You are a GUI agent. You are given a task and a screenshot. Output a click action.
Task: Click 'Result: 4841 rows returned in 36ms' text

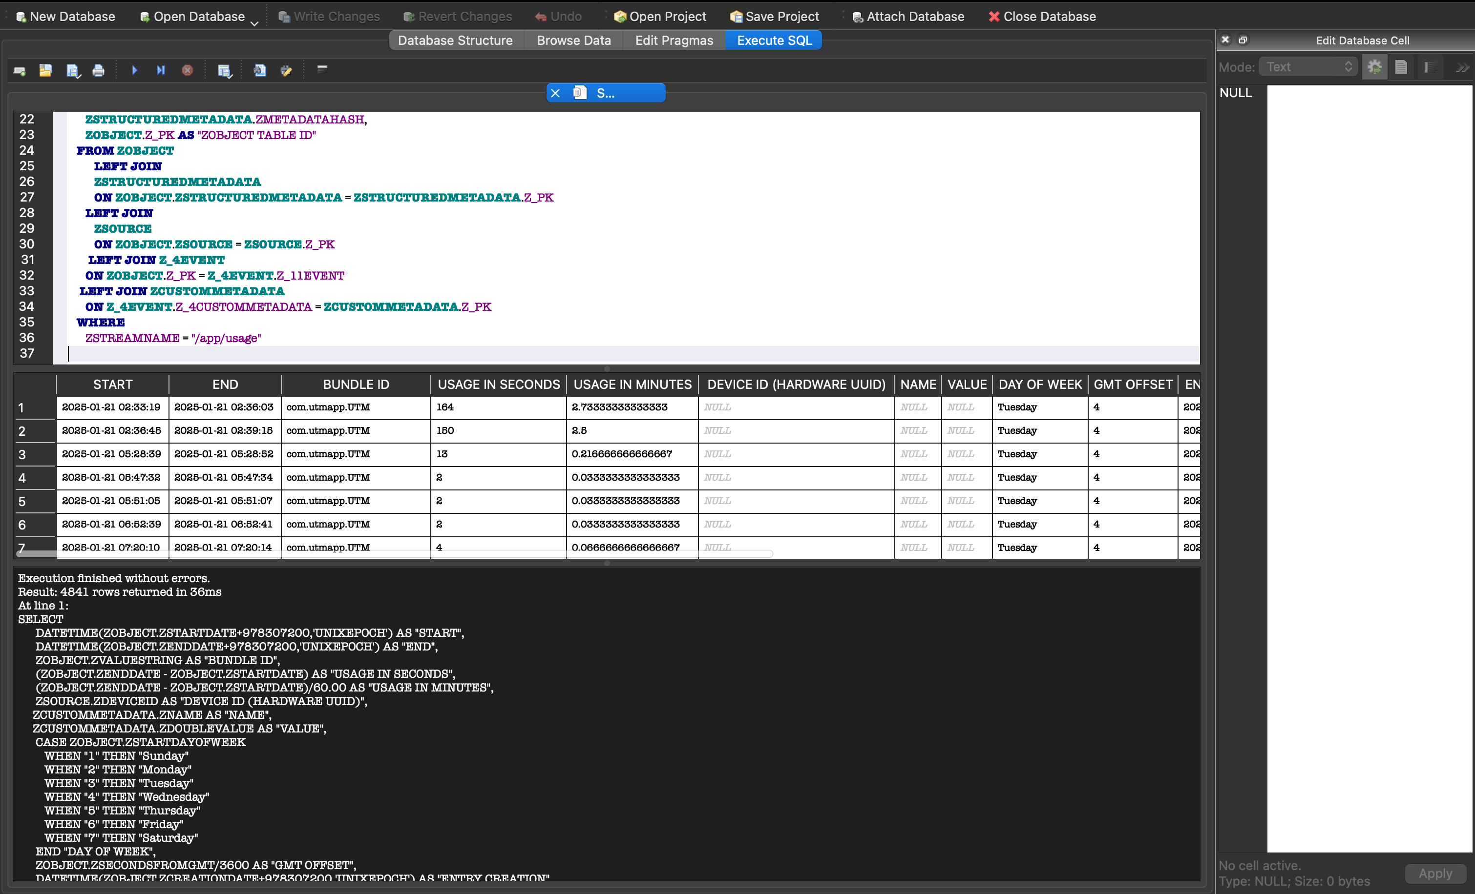click(x=120, y=592)
